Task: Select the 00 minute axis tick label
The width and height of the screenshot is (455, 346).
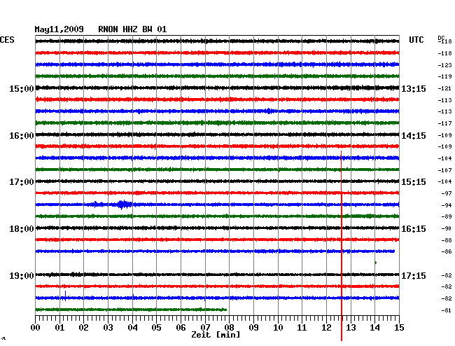Action: click(x=36, y=327)
